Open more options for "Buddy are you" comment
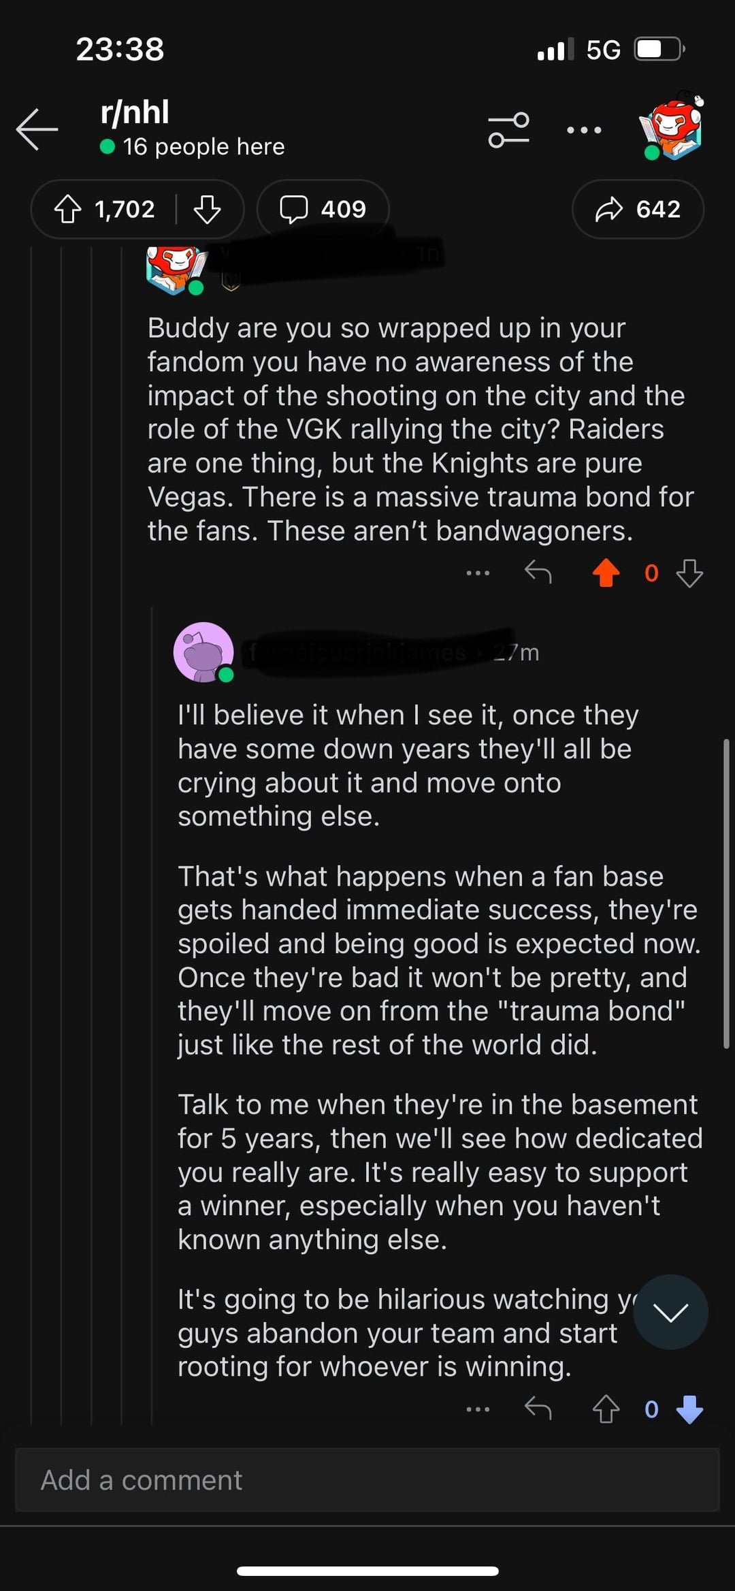This screenshot has height=1591, width=735. pyautogui.click(x=478, y=573)
